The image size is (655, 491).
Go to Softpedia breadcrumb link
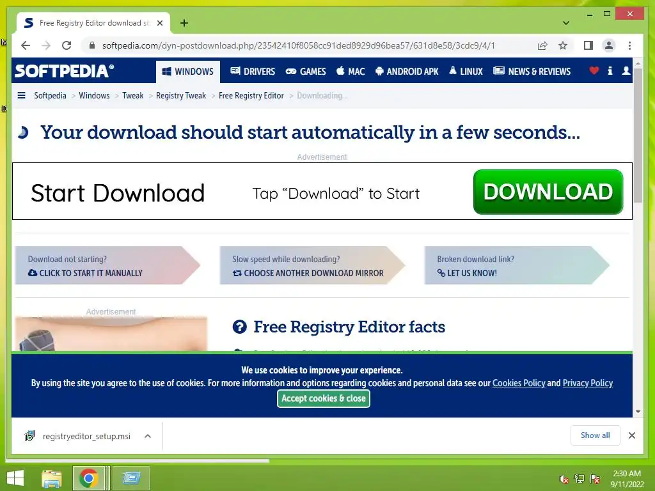50,96
